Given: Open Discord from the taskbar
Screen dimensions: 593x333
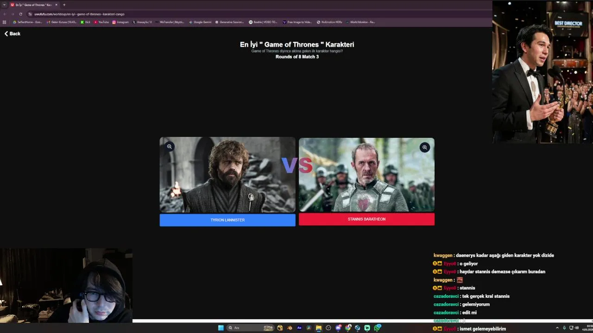Looking at the screenshot, I should (338, 328).
